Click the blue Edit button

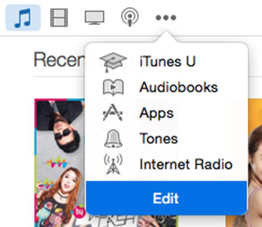pos(166,198)
